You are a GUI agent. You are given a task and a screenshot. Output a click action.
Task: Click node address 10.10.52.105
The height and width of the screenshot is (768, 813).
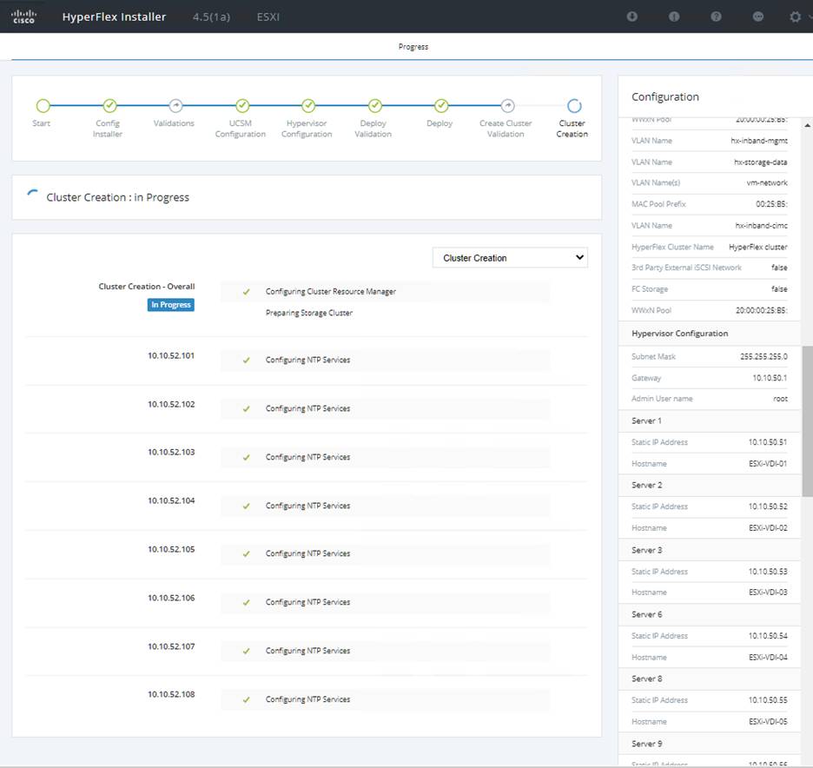171,549
